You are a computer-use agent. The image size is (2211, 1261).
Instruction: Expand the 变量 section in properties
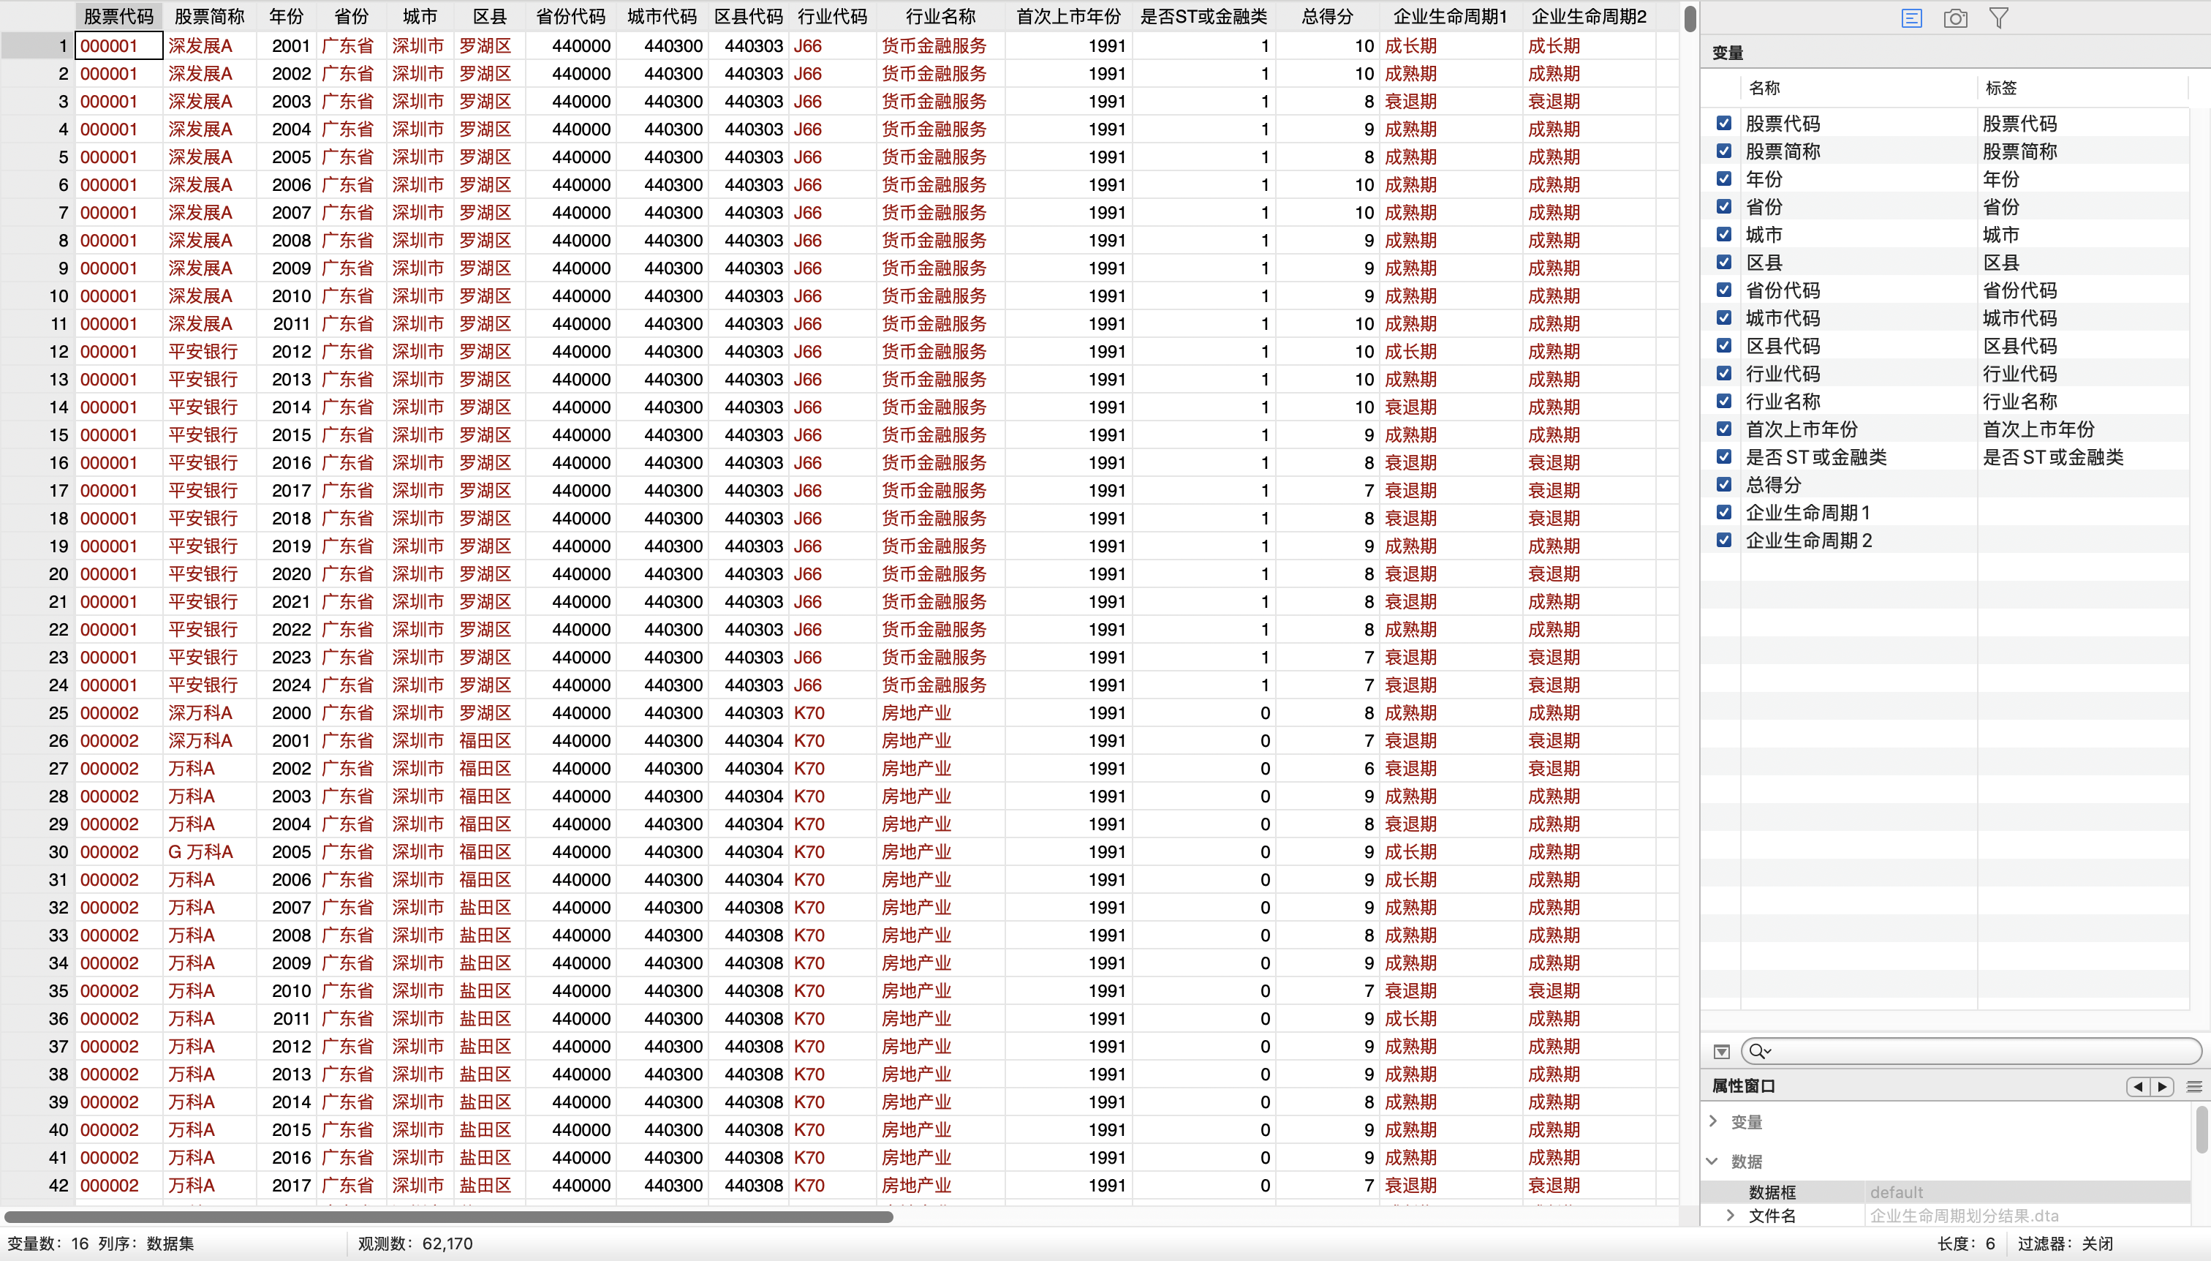click(1713, 1121)
